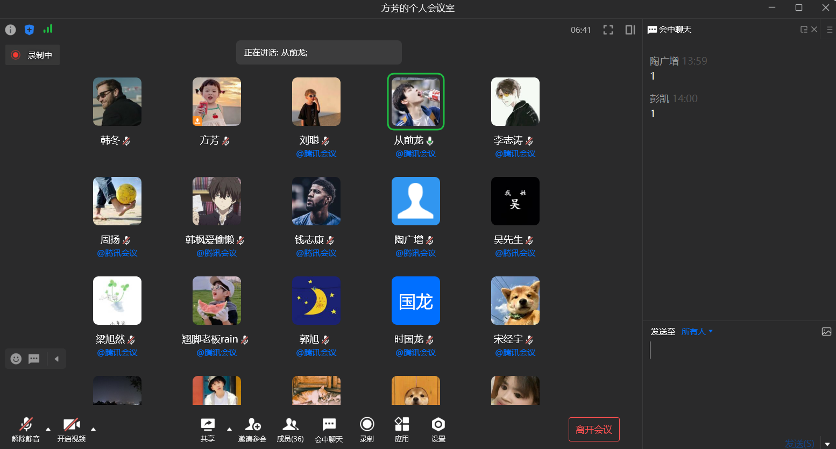Open the Share screen tool

[x=208, y=430]
